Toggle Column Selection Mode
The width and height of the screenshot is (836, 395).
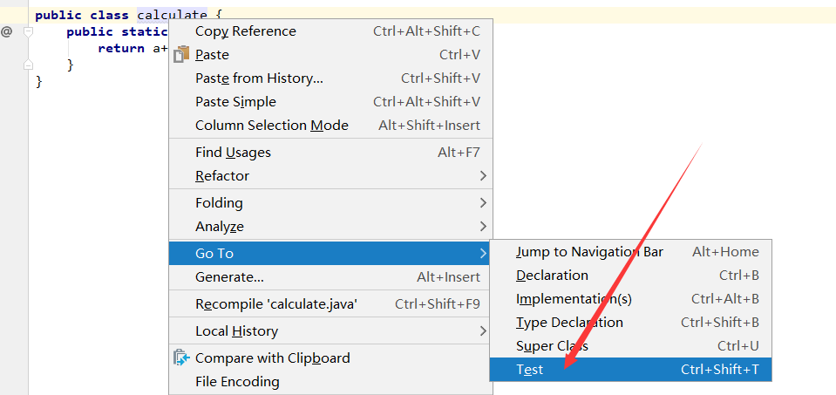point(271,126)
